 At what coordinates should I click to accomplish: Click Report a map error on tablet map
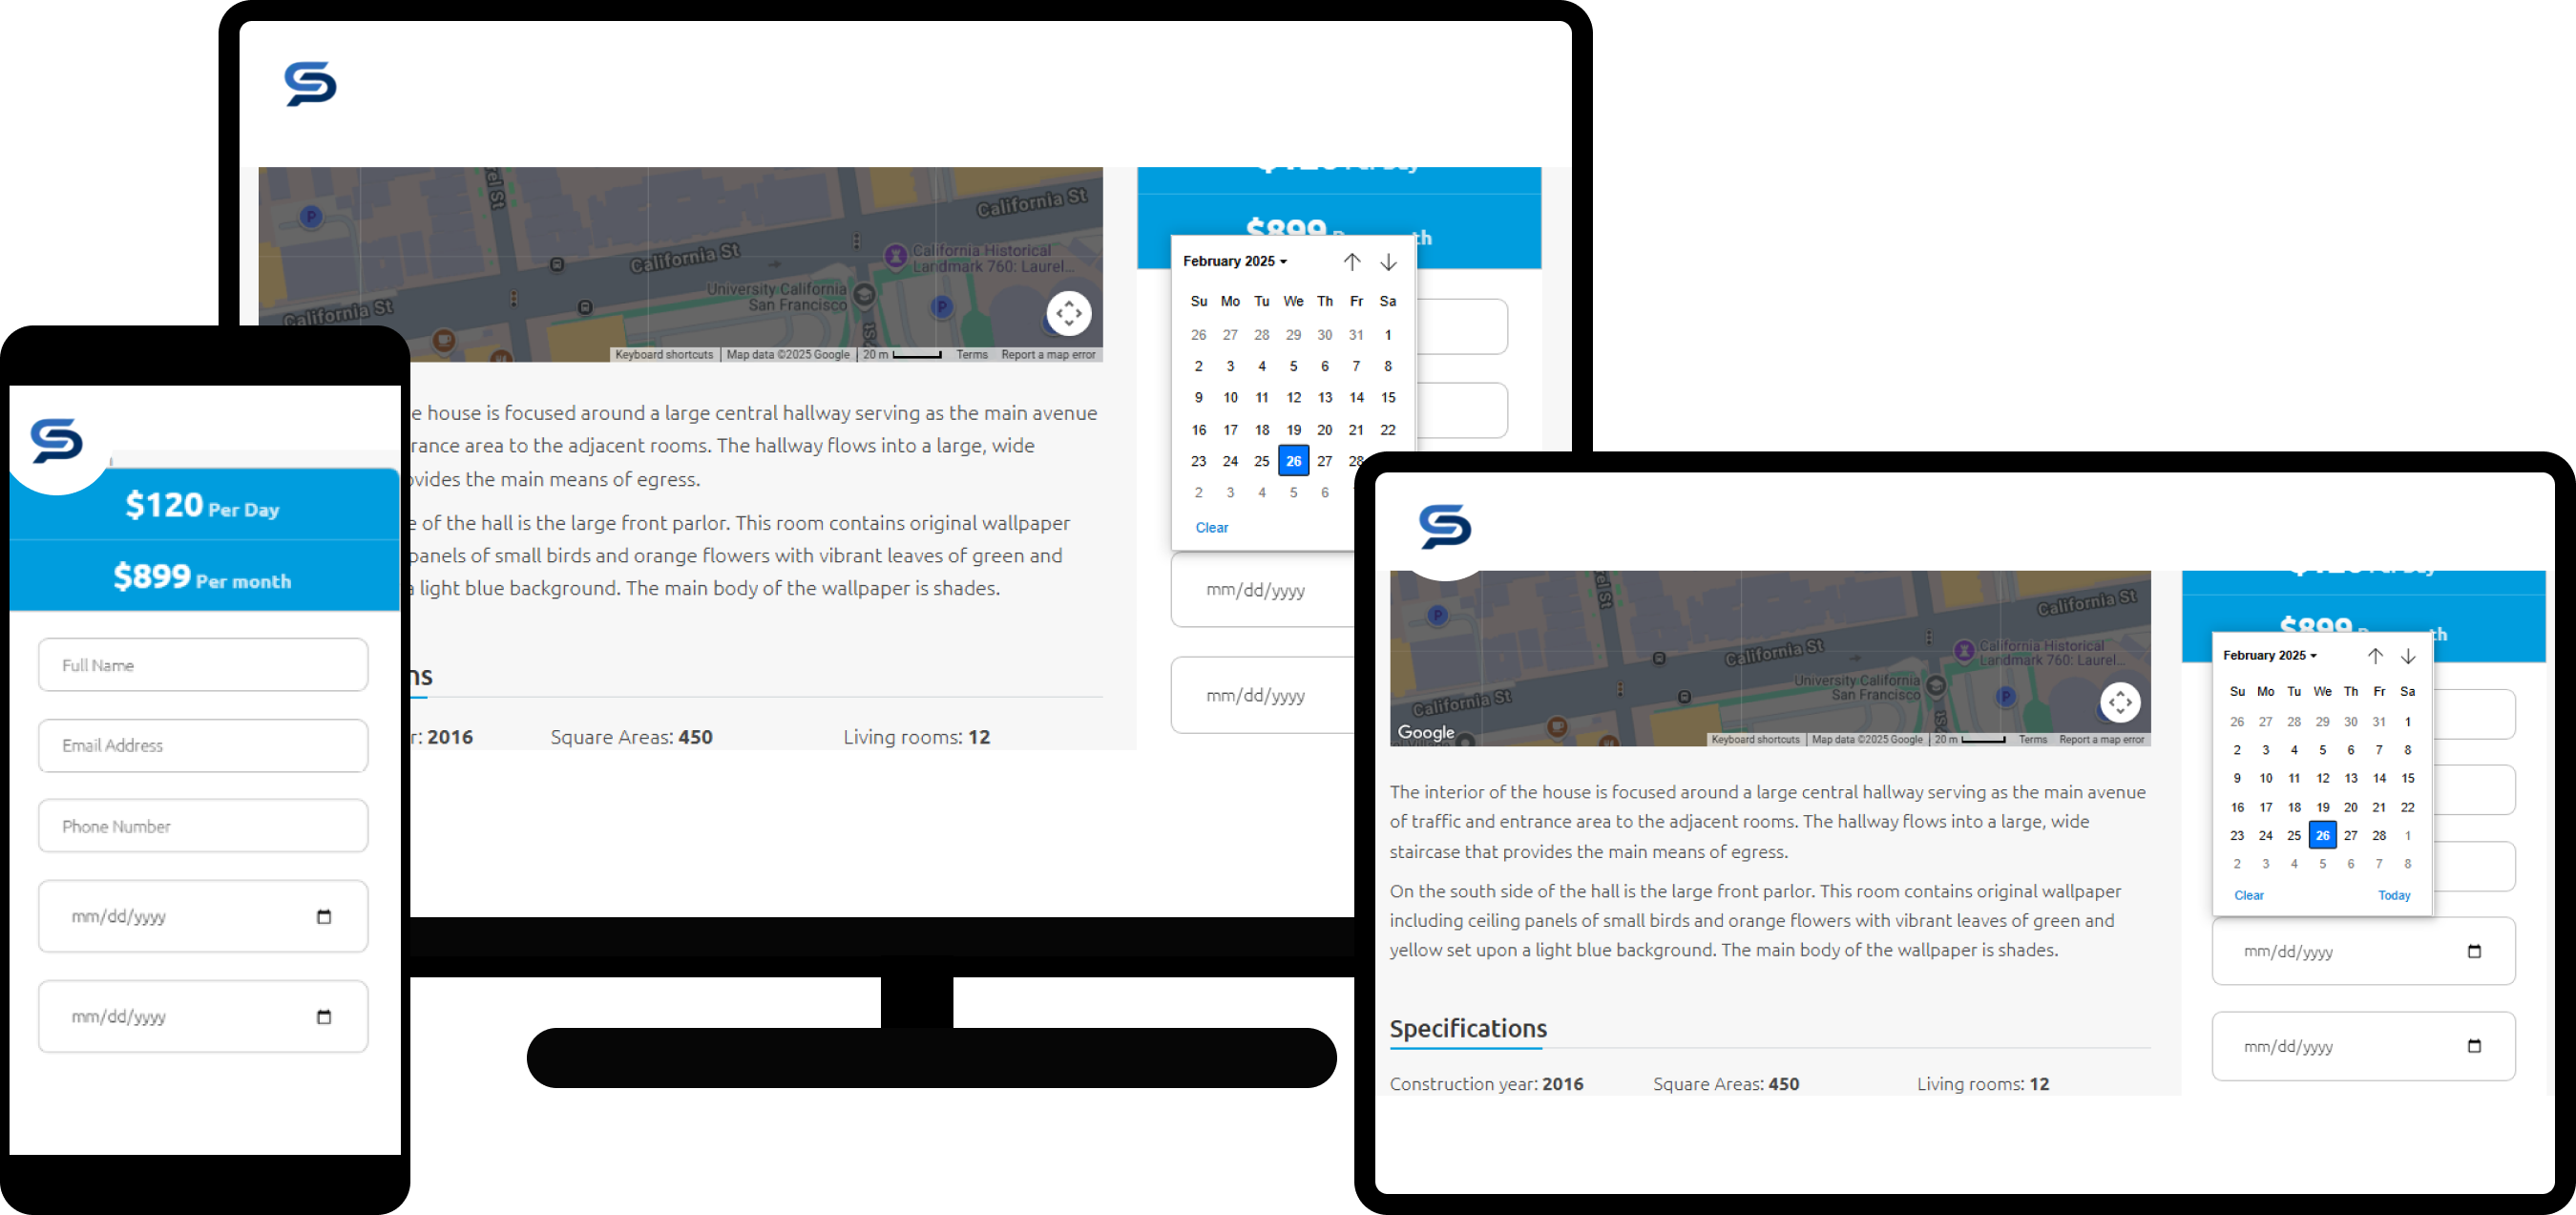click(x=2101, y=740)
